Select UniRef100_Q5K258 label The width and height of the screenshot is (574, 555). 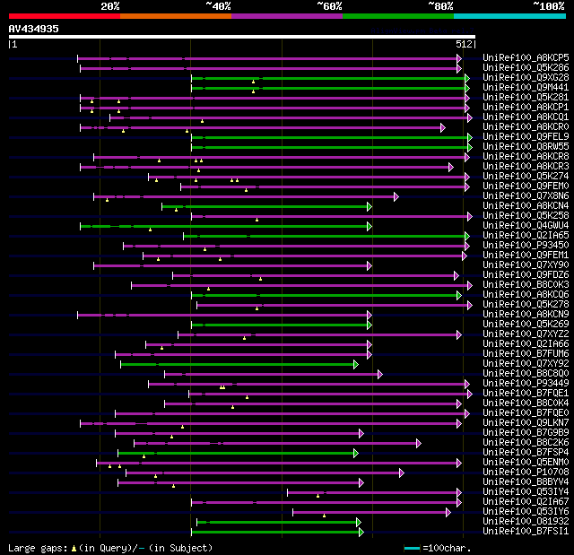point(526,216)
